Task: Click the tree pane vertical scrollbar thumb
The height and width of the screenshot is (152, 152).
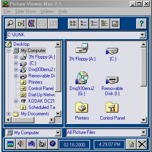Action: (x=58, y=69)
